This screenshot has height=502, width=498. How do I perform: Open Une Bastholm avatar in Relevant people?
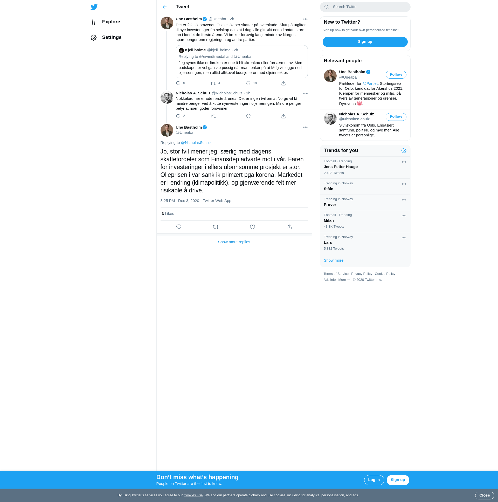click(x=330, y=76)
